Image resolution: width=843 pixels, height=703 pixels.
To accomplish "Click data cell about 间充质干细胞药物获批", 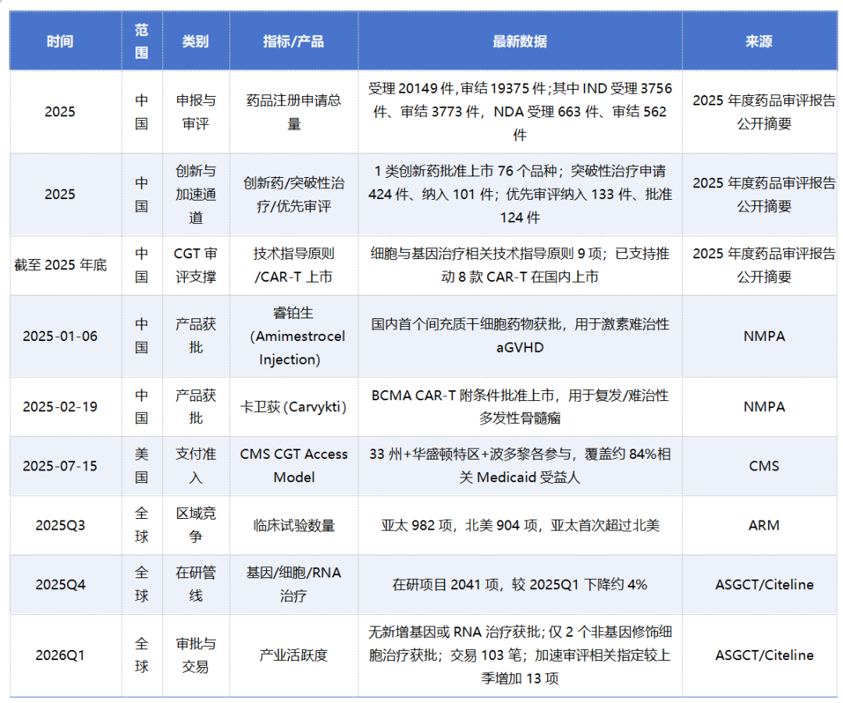I will (x=520, y=336).
